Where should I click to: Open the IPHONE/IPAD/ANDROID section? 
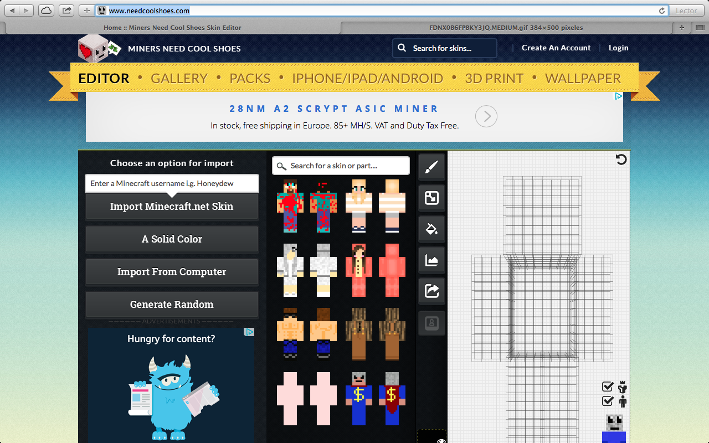click(368, 79)
